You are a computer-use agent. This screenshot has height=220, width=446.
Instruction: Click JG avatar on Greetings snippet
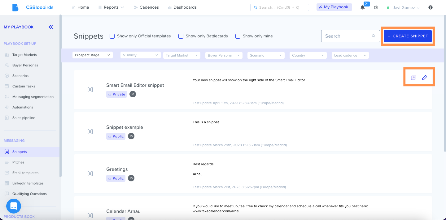(x=131, y=178)
